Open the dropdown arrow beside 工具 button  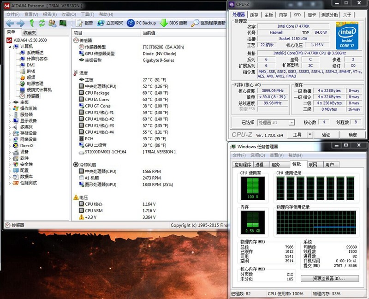point(309,135)
